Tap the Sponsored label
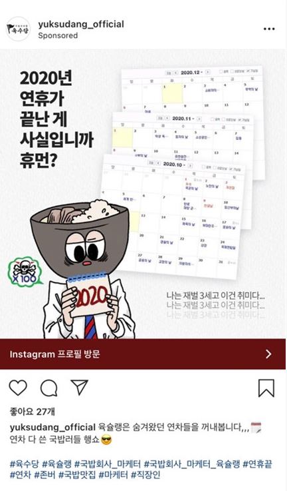287x491 pixels. point(58,35)
